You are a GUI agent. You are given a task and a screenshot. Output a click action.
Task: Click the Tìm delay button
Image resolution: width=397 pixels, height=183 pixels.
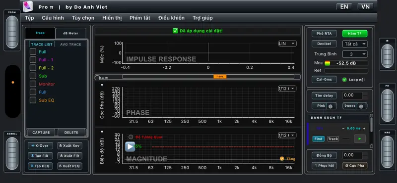click(x=324, y=95)
